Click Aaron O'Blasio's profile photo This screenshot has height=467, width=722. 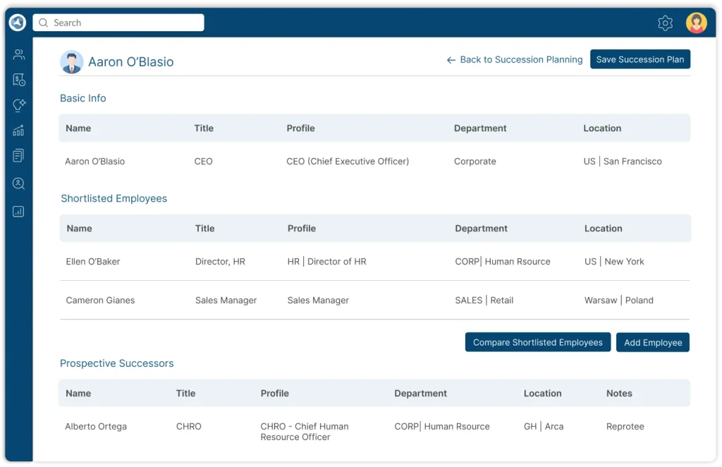(x=71, y=61)
